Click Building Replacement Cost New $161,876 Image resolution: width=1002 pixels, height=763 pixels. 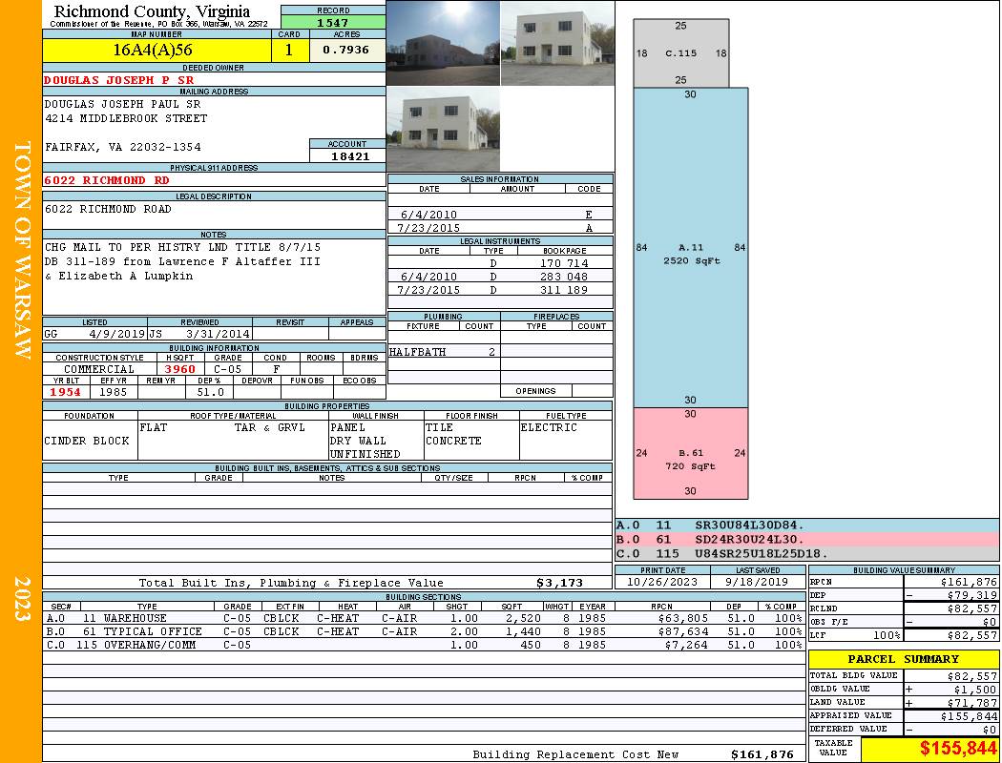coord(762,754)
